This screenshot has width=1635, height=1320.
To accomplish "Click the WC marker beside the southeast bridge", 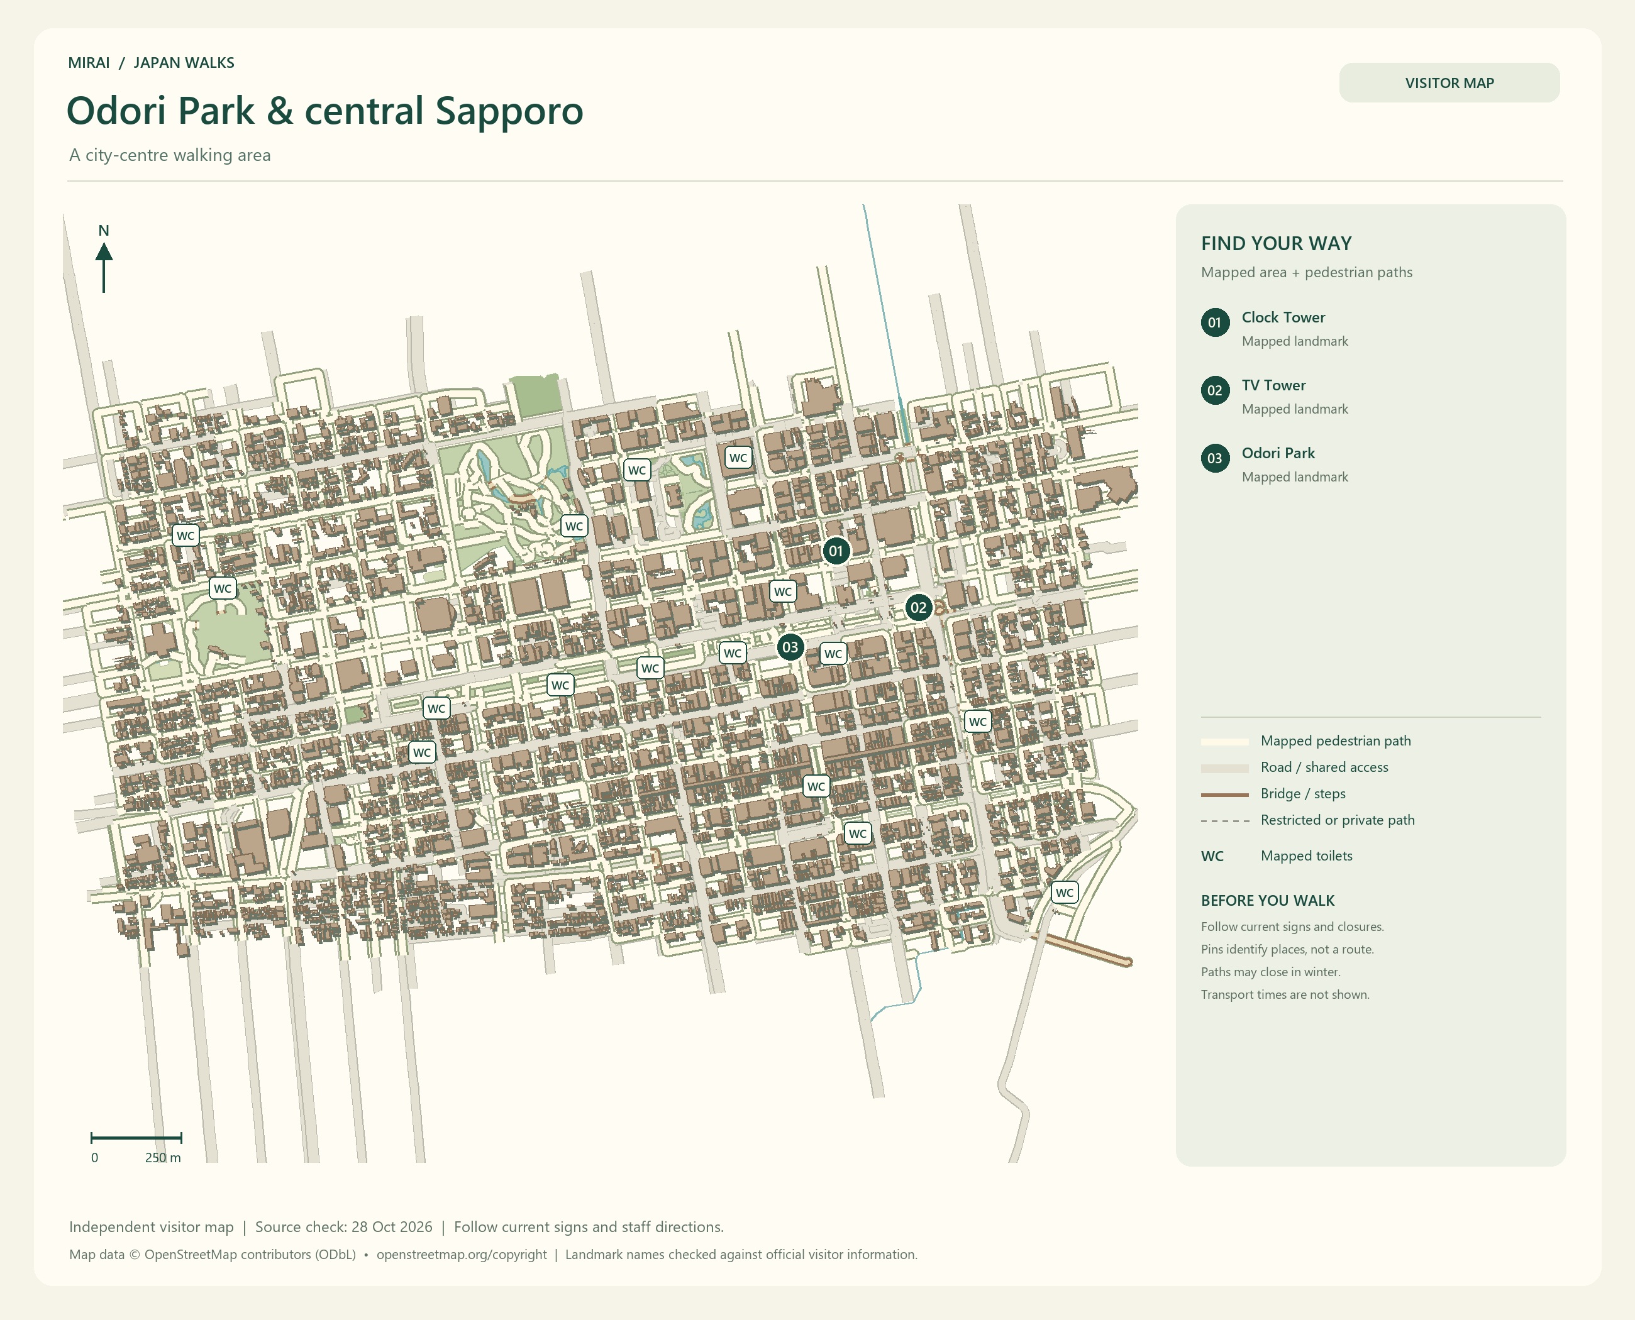I will [1065, 893].
